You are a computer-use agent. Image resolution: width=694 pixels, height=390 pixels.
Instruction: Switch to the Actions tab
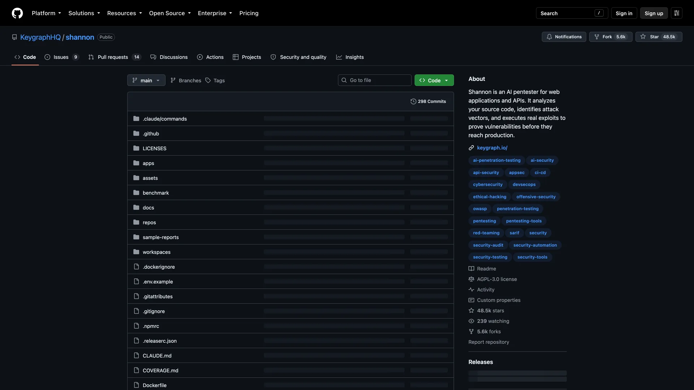[x=210, y=57]
